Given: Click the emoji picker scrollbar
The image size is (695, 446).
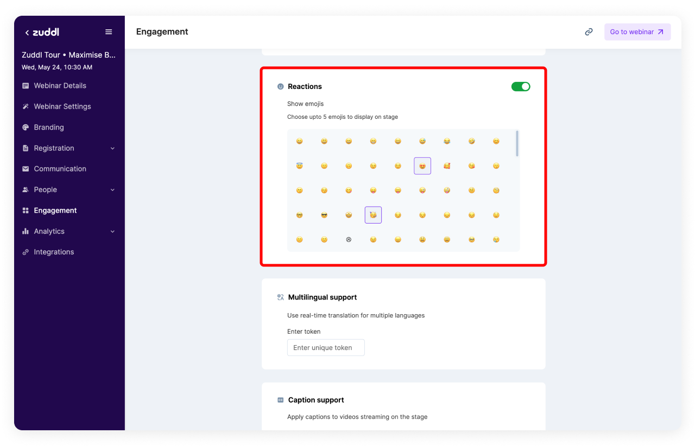Looking at the screenshot, I should pos(517,144).
